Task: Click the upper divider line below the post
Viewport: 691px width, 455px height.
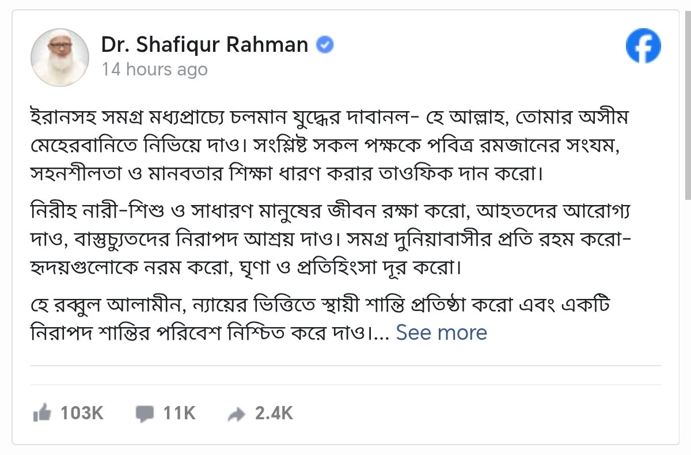Action: pos(345,365)
